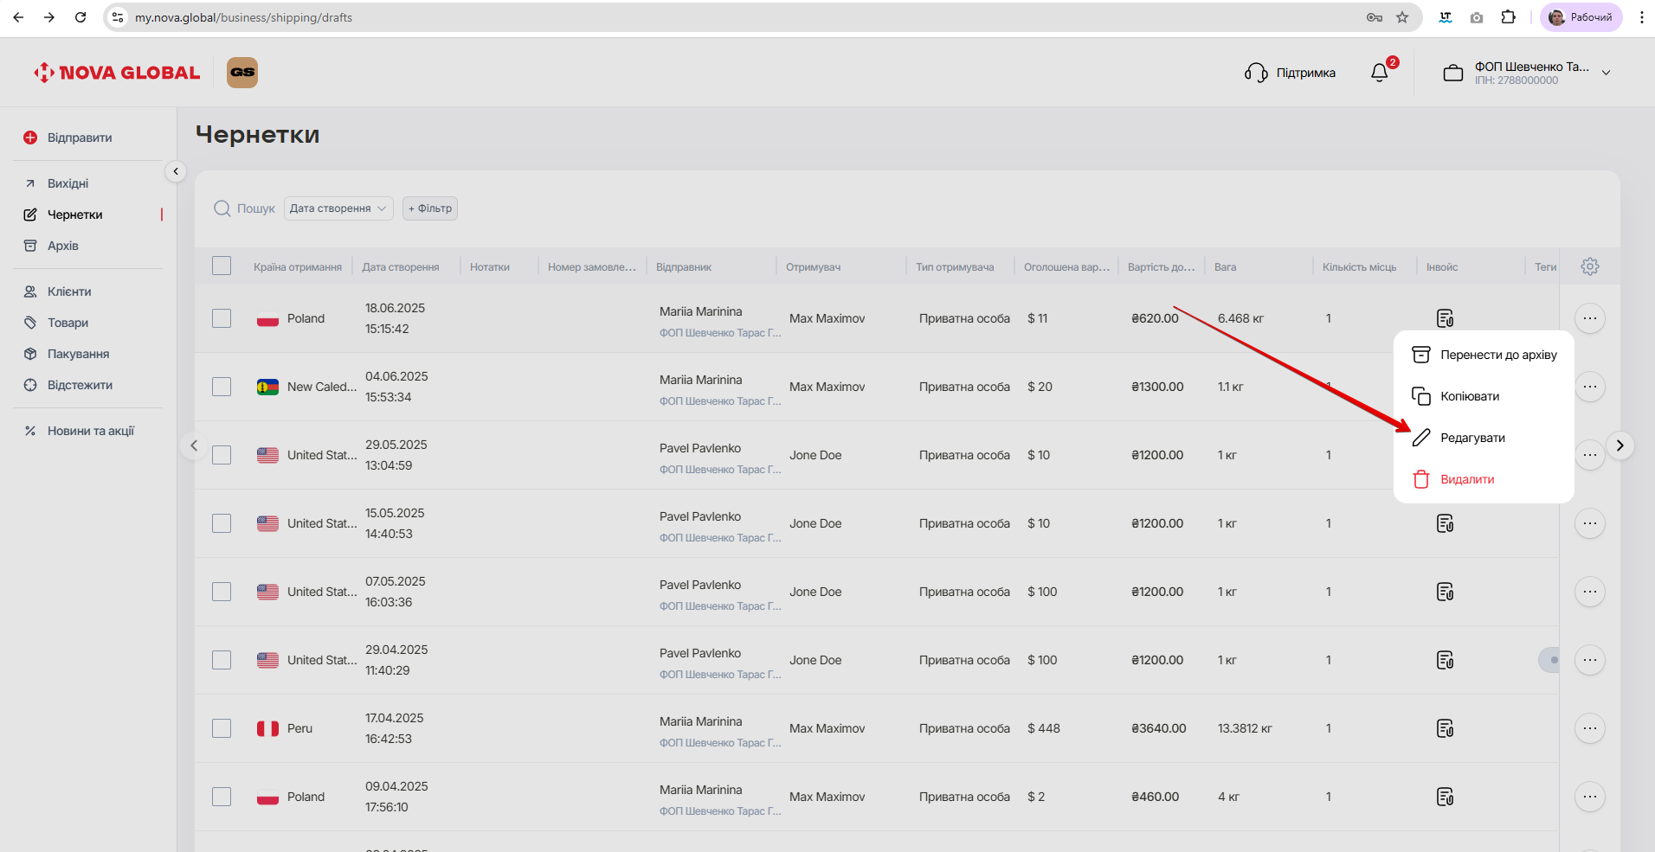Check the 07.05.2025 United States row checkbox
This screenshot has width=1655, height=852.
(222, 592)
